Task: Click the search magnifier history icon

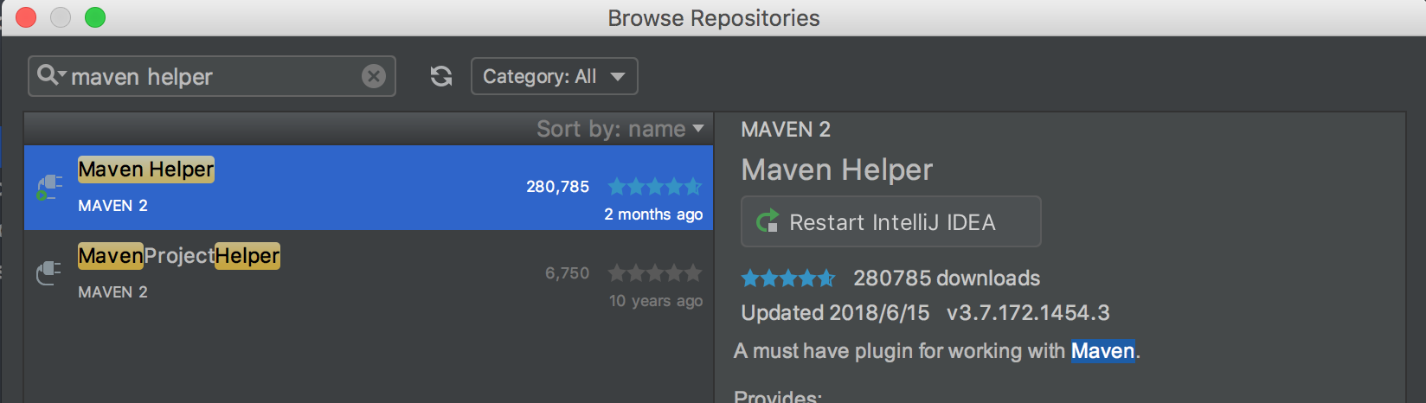Action: click(51, 75)
